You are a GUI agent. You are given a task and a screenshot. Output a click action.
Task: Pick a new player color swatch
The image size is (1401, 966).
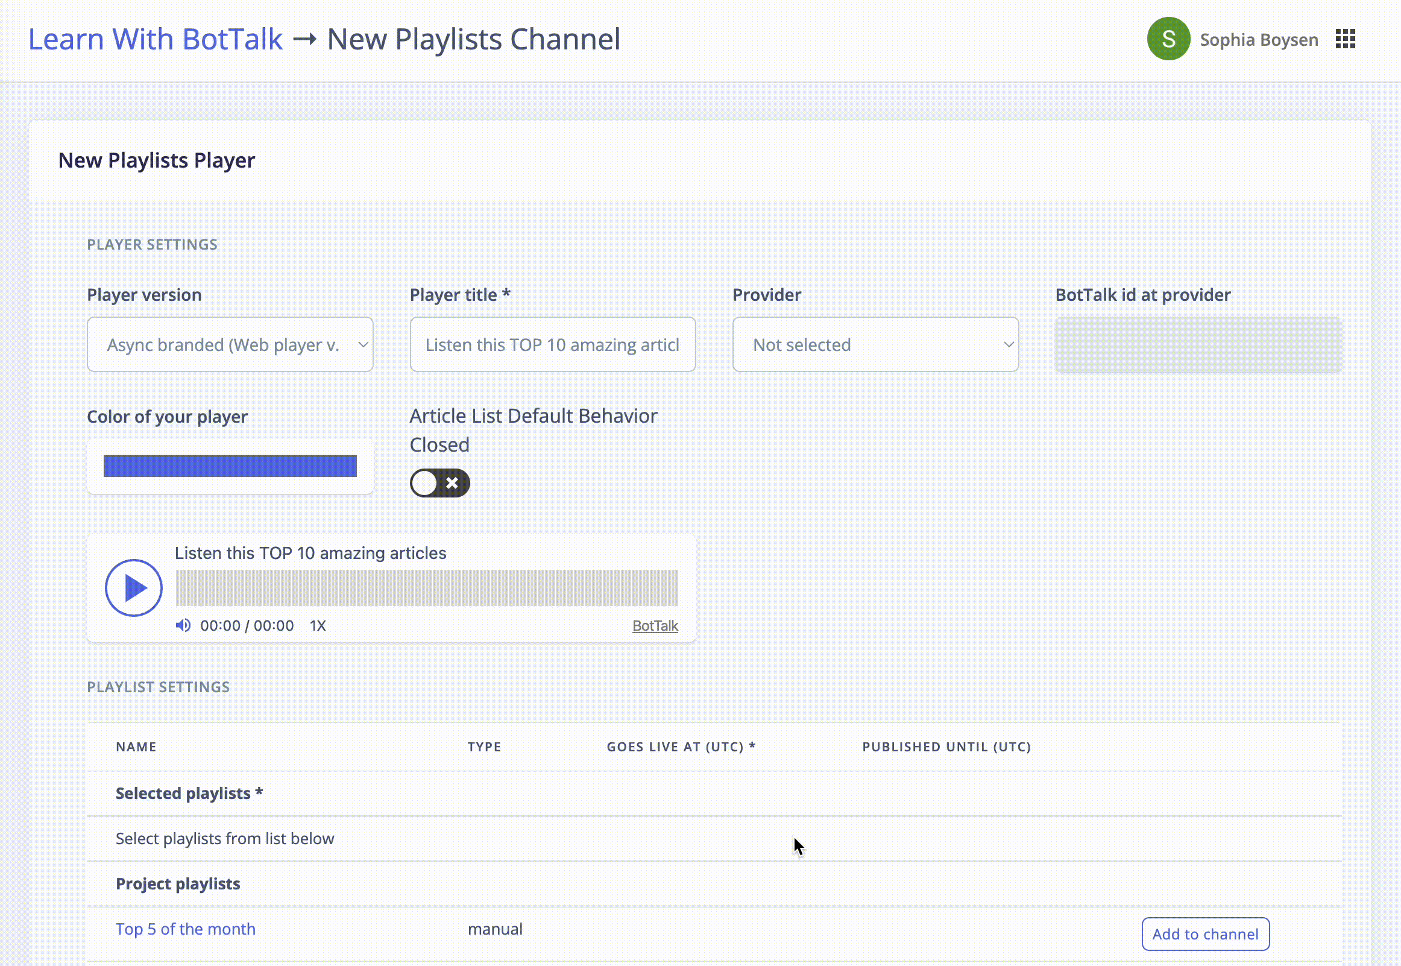230,466
